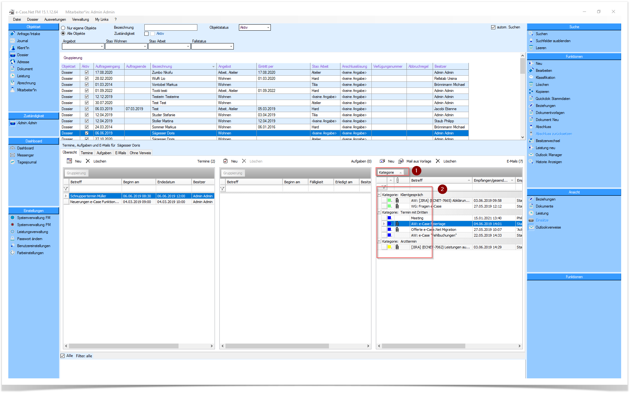Click Leeren to clear search
Image resolution: width=632 pixels, height=394 pixels.
point(541,48)
